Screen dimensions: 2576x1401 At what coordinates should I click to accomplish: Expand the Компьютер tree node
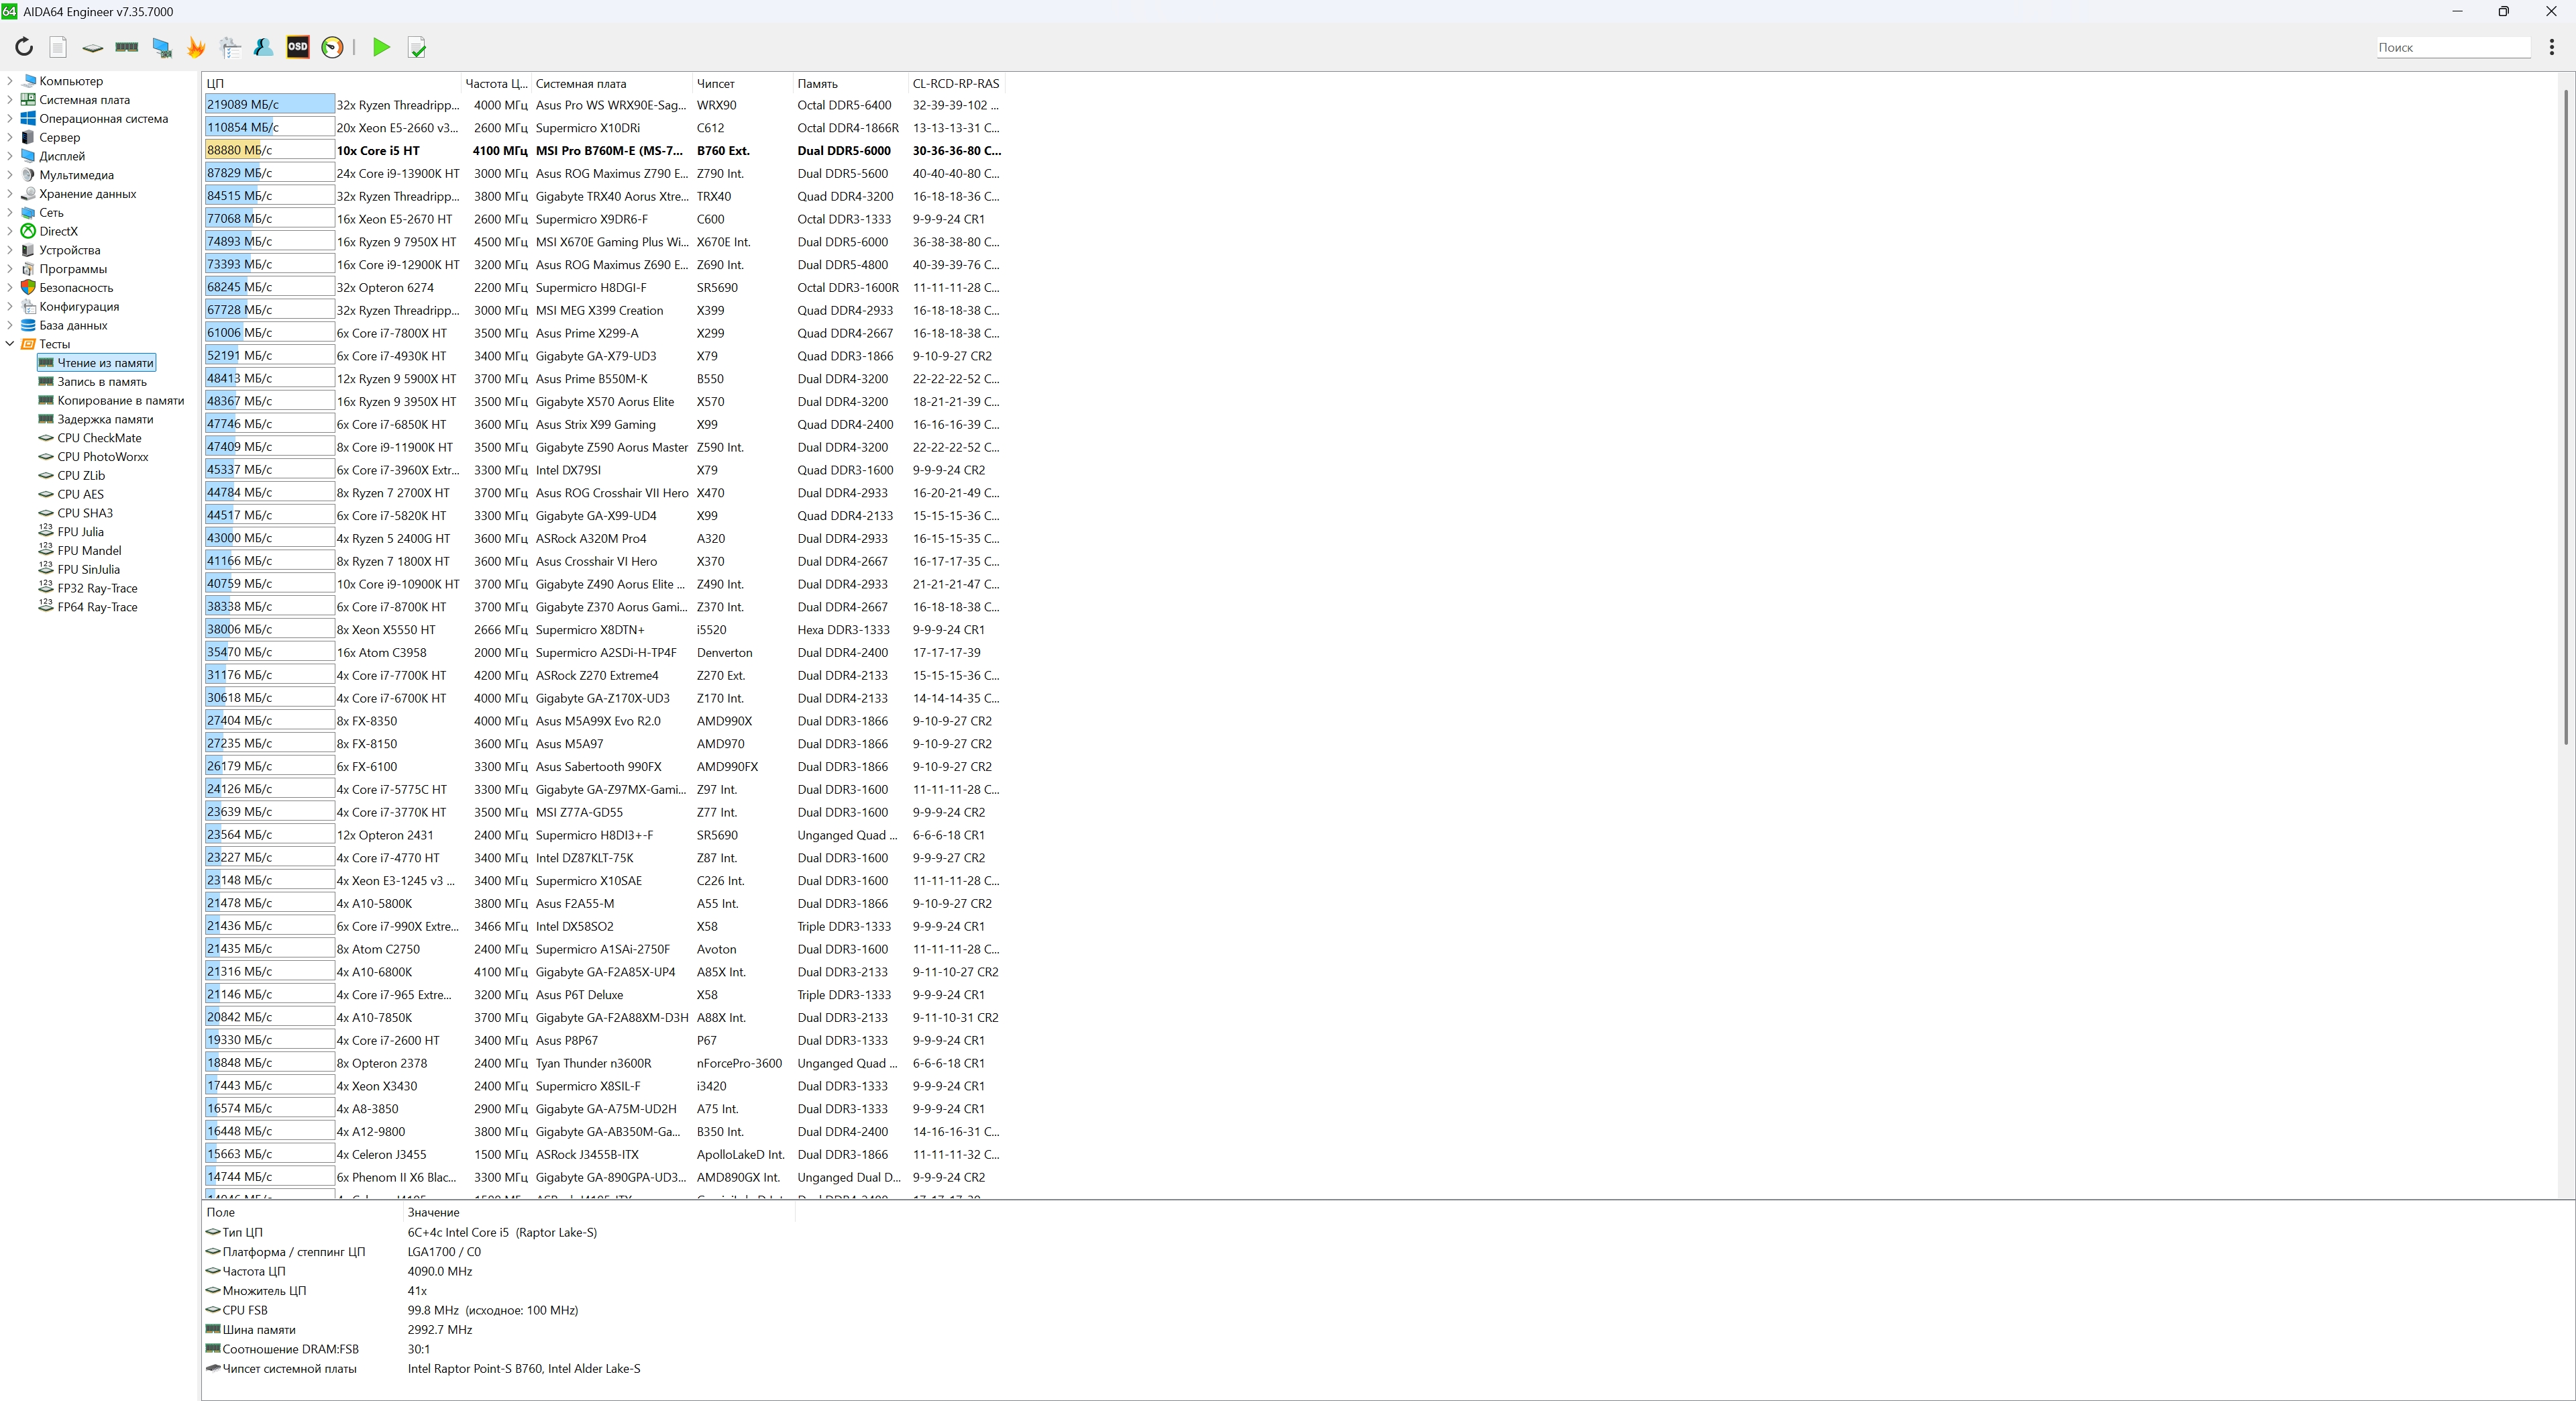tap(10, 81)
